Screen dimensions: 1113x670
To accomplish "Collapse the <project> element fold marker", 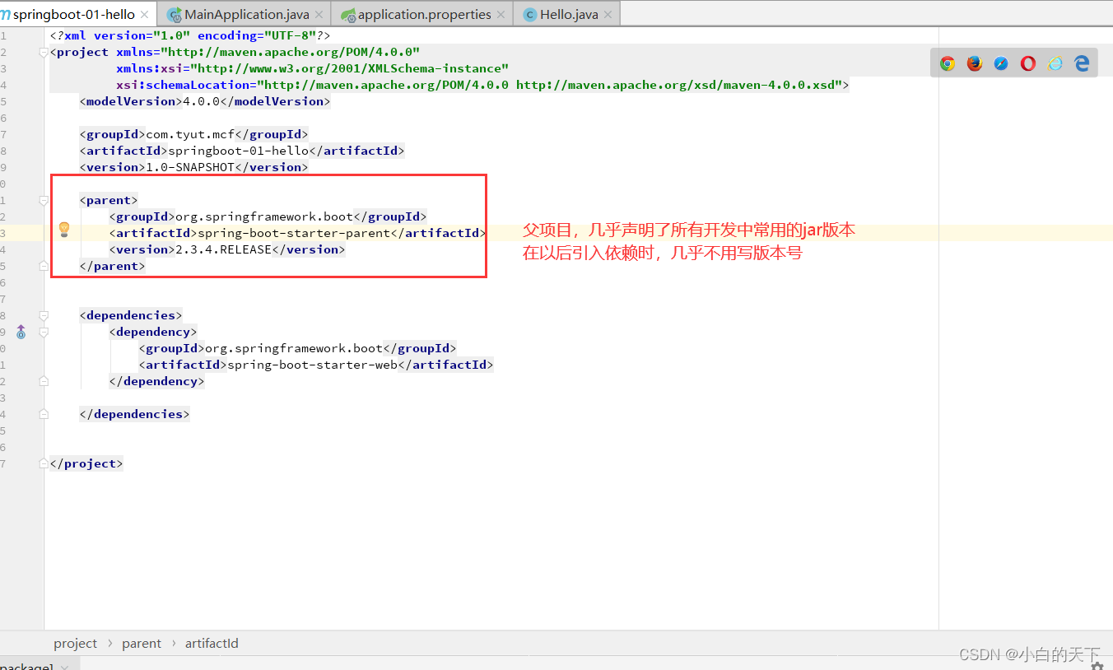I will coord(43,52).
